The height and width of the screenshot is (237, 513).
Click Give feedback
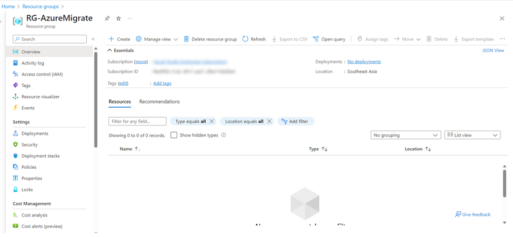pyautogui.click(x=473, y=214)
